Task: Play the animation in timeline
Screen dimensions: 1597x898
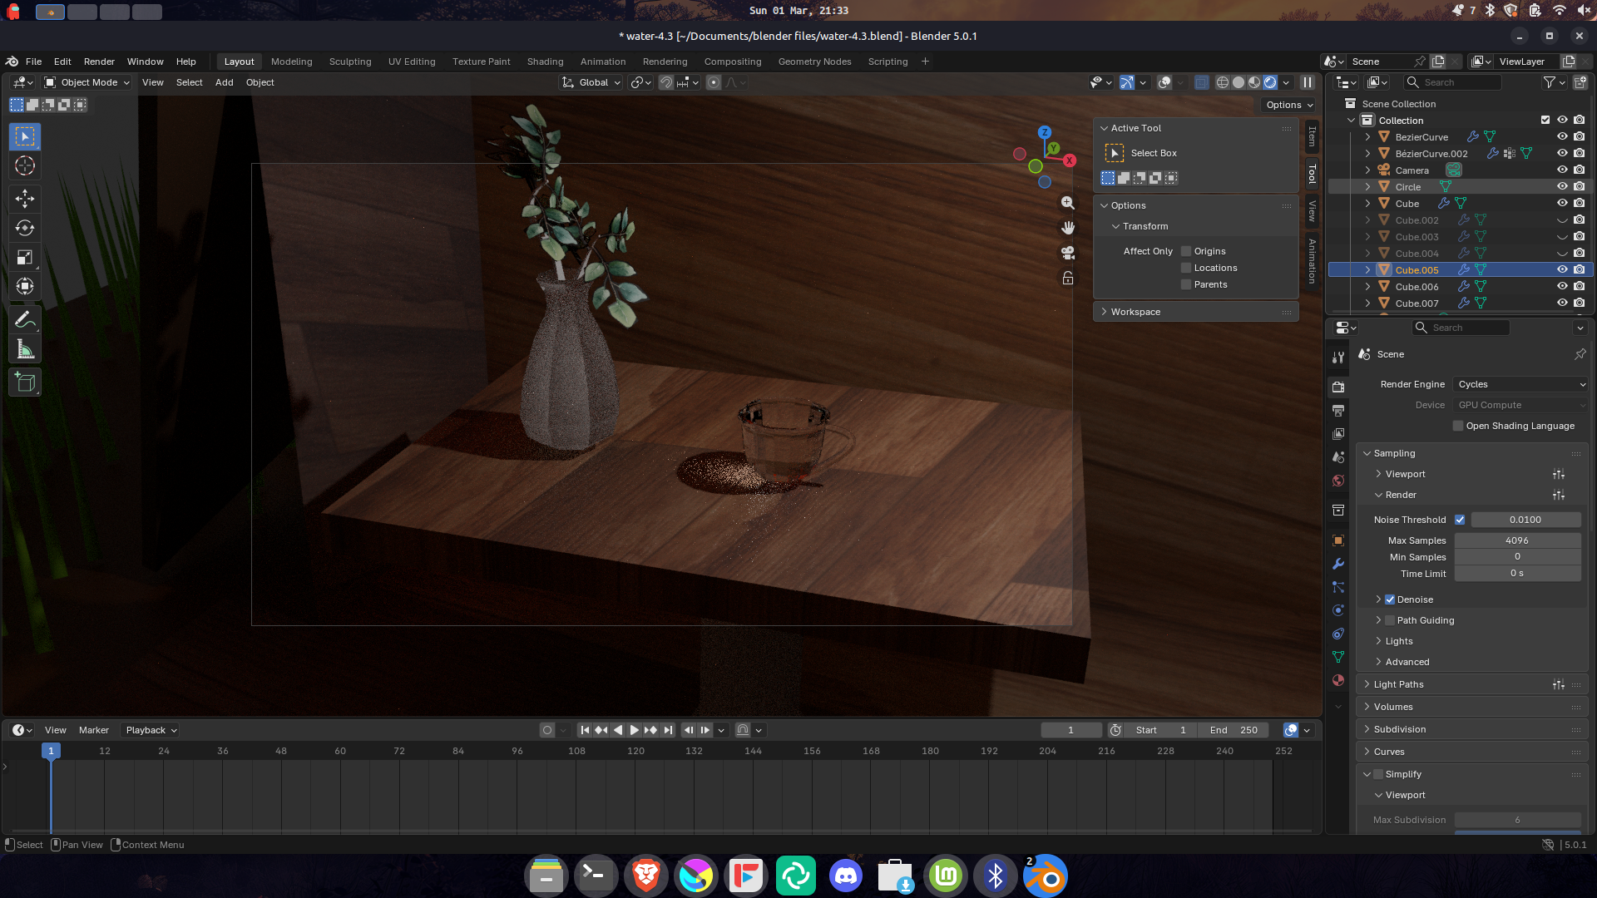Action: click(634, 730)
